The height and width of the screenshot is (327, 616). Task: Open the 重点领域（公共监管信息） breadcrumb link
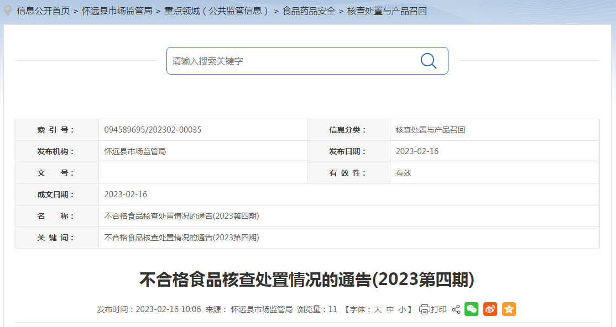coord(217,11)
